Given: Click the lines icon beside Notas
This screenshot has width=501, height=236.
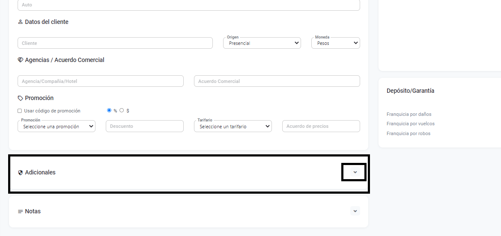Looking at the screenshot, I should pos(20,212).
